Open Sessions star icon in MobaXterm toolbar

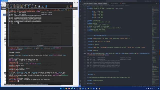(x=21, y=6)
